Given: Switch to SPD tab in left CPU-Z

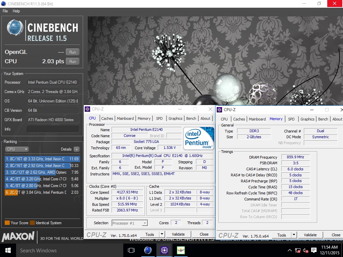Looking at the screenshot, I should pos(159,118).
